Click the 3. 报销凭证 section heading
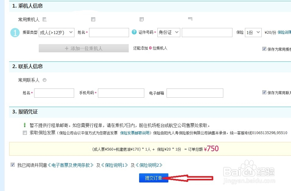Screen dimensions: 291x191 coord(25,112)
